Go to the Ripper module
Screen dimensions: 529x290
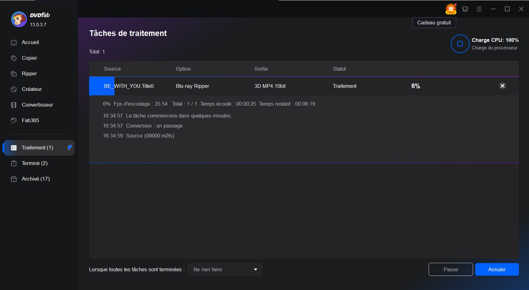point(29,74)
